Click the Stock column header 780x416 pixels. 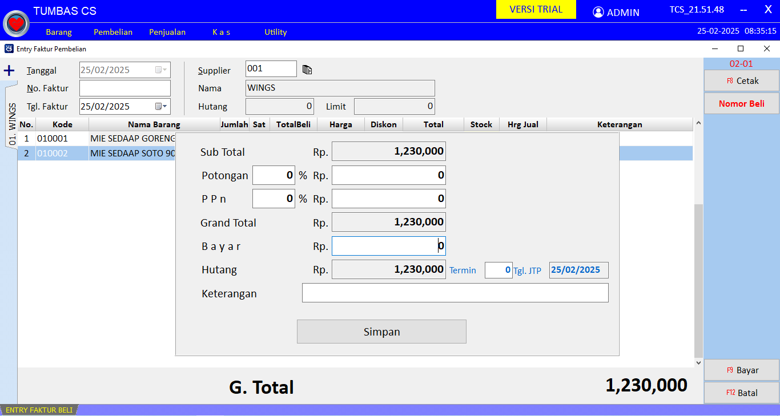click(481, 124)
